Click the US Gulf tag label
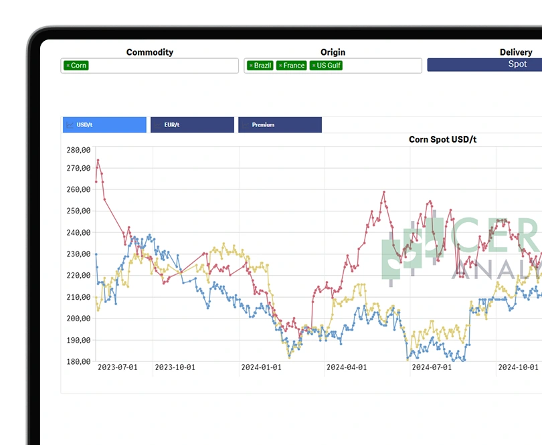 [329, 66]
